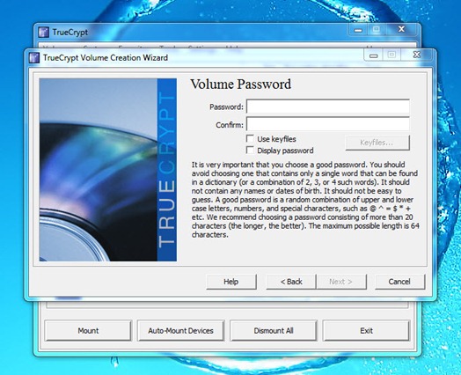Image resolution: width=461 pixels, height=375 pixels.
Task: Minimize the Volume Creation Wizard window
Action: 373,55
